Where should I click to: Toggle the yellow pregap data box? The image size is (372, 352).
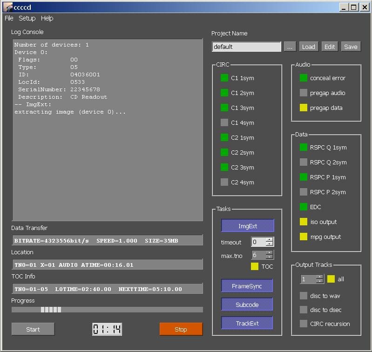(x=303, y=108)
